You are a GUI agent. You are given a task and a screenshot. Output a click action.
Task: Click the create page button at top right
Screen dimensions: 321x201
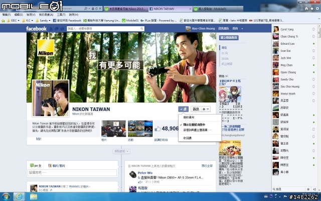click(229, 38)
